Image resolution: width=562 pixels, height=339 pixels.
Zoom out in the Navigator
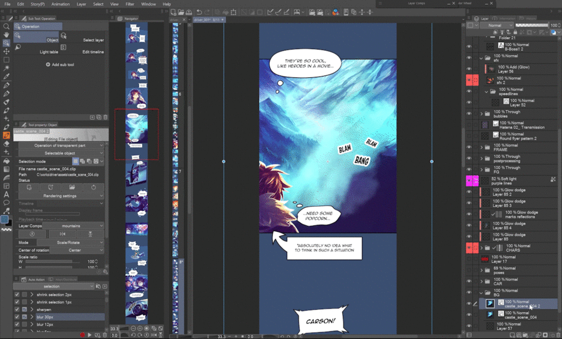click(133, 328)
